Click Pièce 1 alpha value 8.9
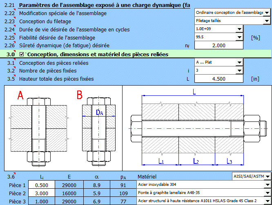272x205 pixels. tap(97, 185)
